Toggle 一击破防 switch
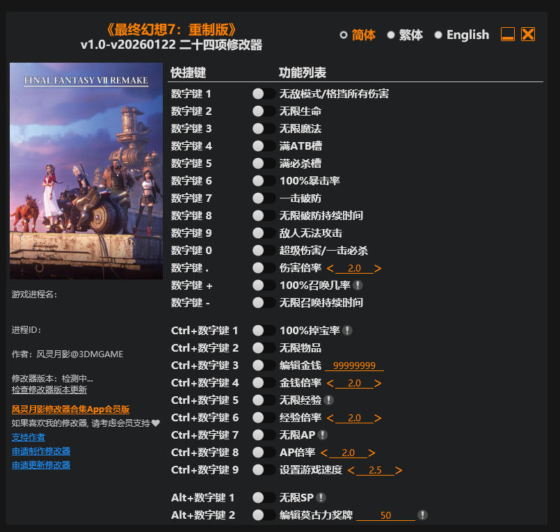The width and height of the screenshot is (560, 532). click(x=264, y=198)
